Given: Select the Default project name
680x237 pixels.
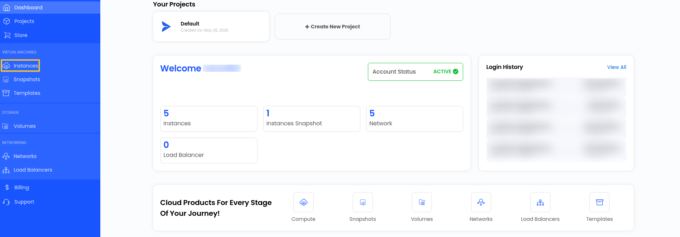Looking at the screenshot, I should pyautogui.click(x=190, y=24).
